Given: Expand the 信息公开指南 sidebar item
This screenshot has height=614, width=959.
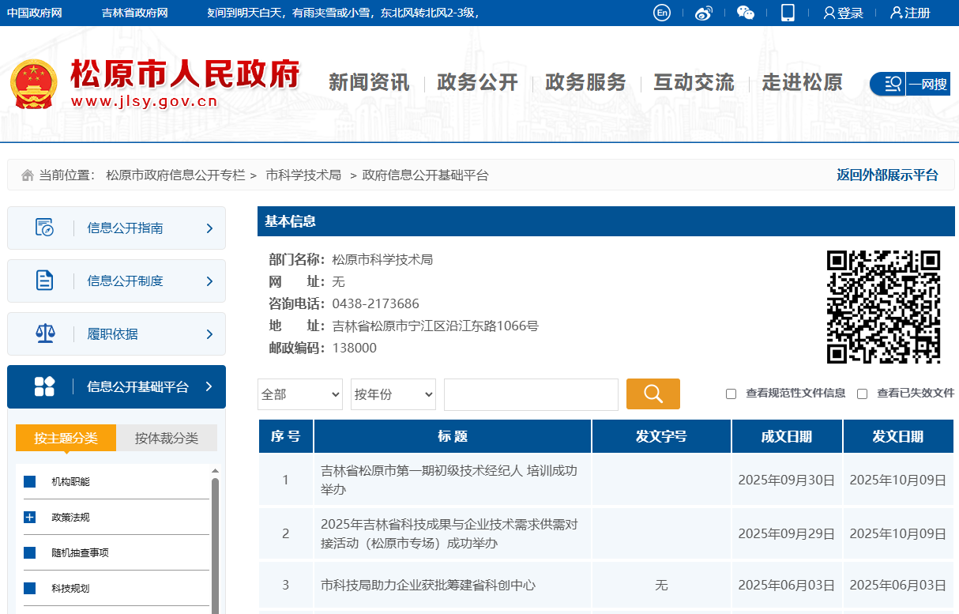Looking at the screenshot, I should click(116, 228).
